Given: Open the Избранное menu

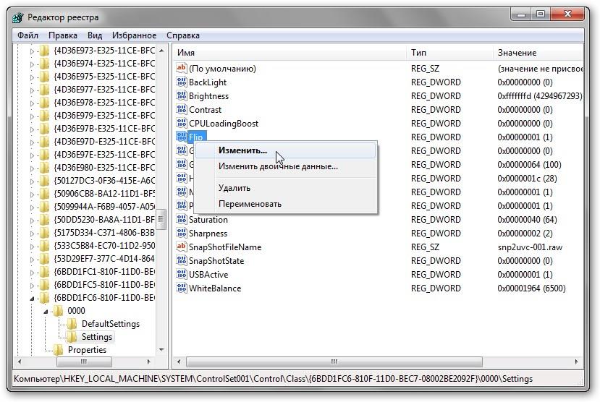Looking at the screenshot, I should [x=134, y=35].
